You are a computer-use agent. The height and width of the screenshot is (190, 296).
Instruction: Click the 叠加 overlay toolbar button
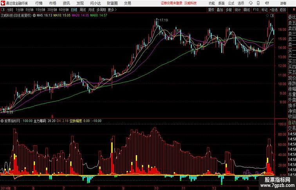click(x=220, y=10)
